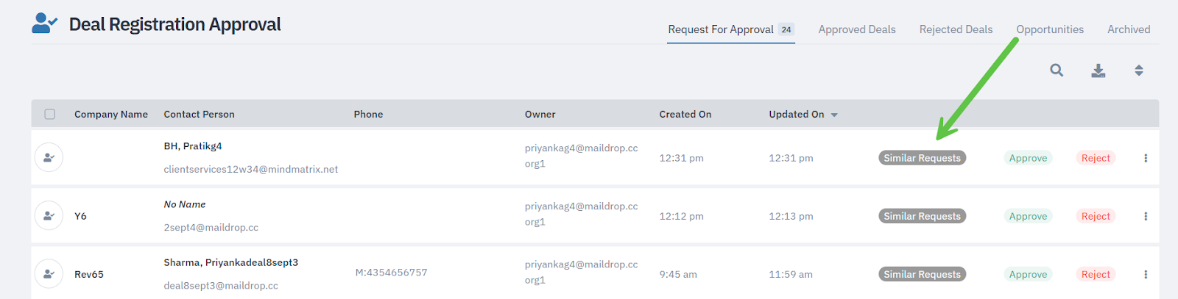Click the sort up-down arrows icon
Image resolution: width=1178 pixels, height=299 pixels.
point(1138,71)
